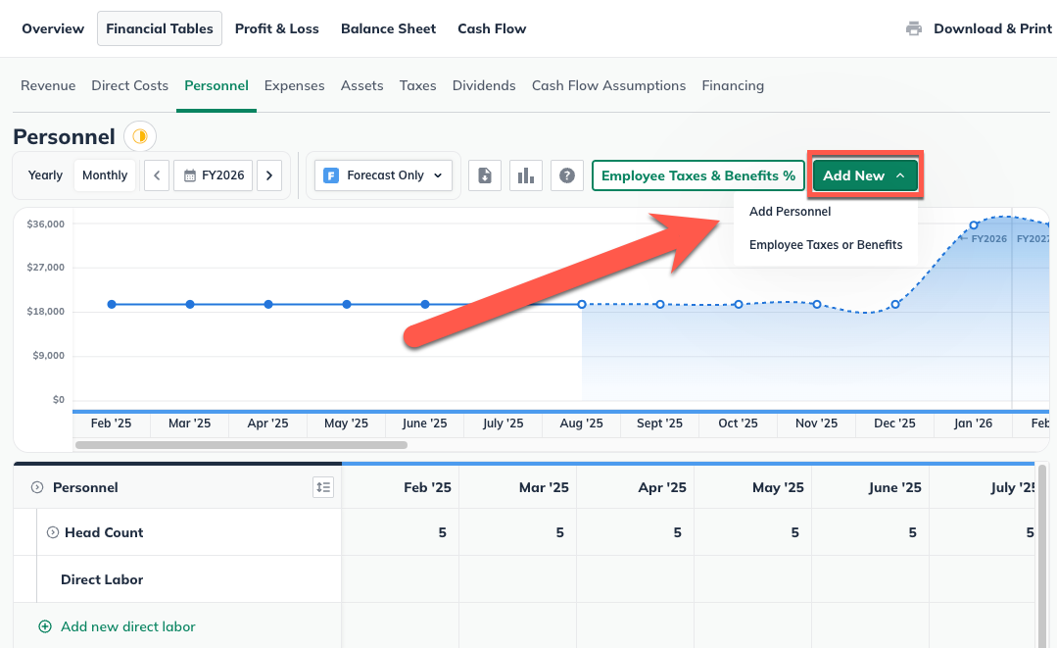Click the list options icon in Personnel row
This screenshot has height=648, width=1057.
click(x=323, y=487)
